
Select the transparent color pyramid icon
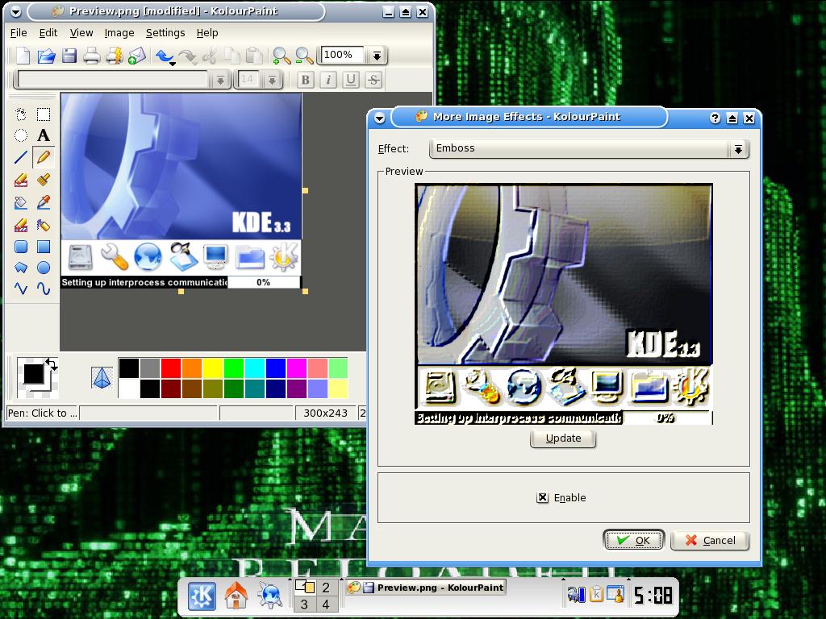101,377
